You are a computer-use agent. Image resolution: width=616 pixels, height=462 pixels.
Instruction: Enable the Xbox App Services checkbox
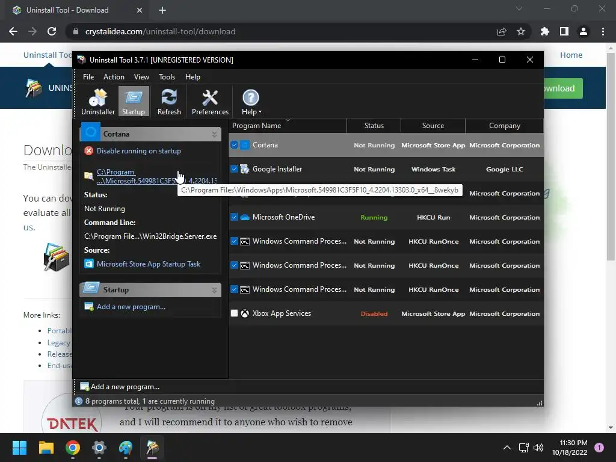234,313
